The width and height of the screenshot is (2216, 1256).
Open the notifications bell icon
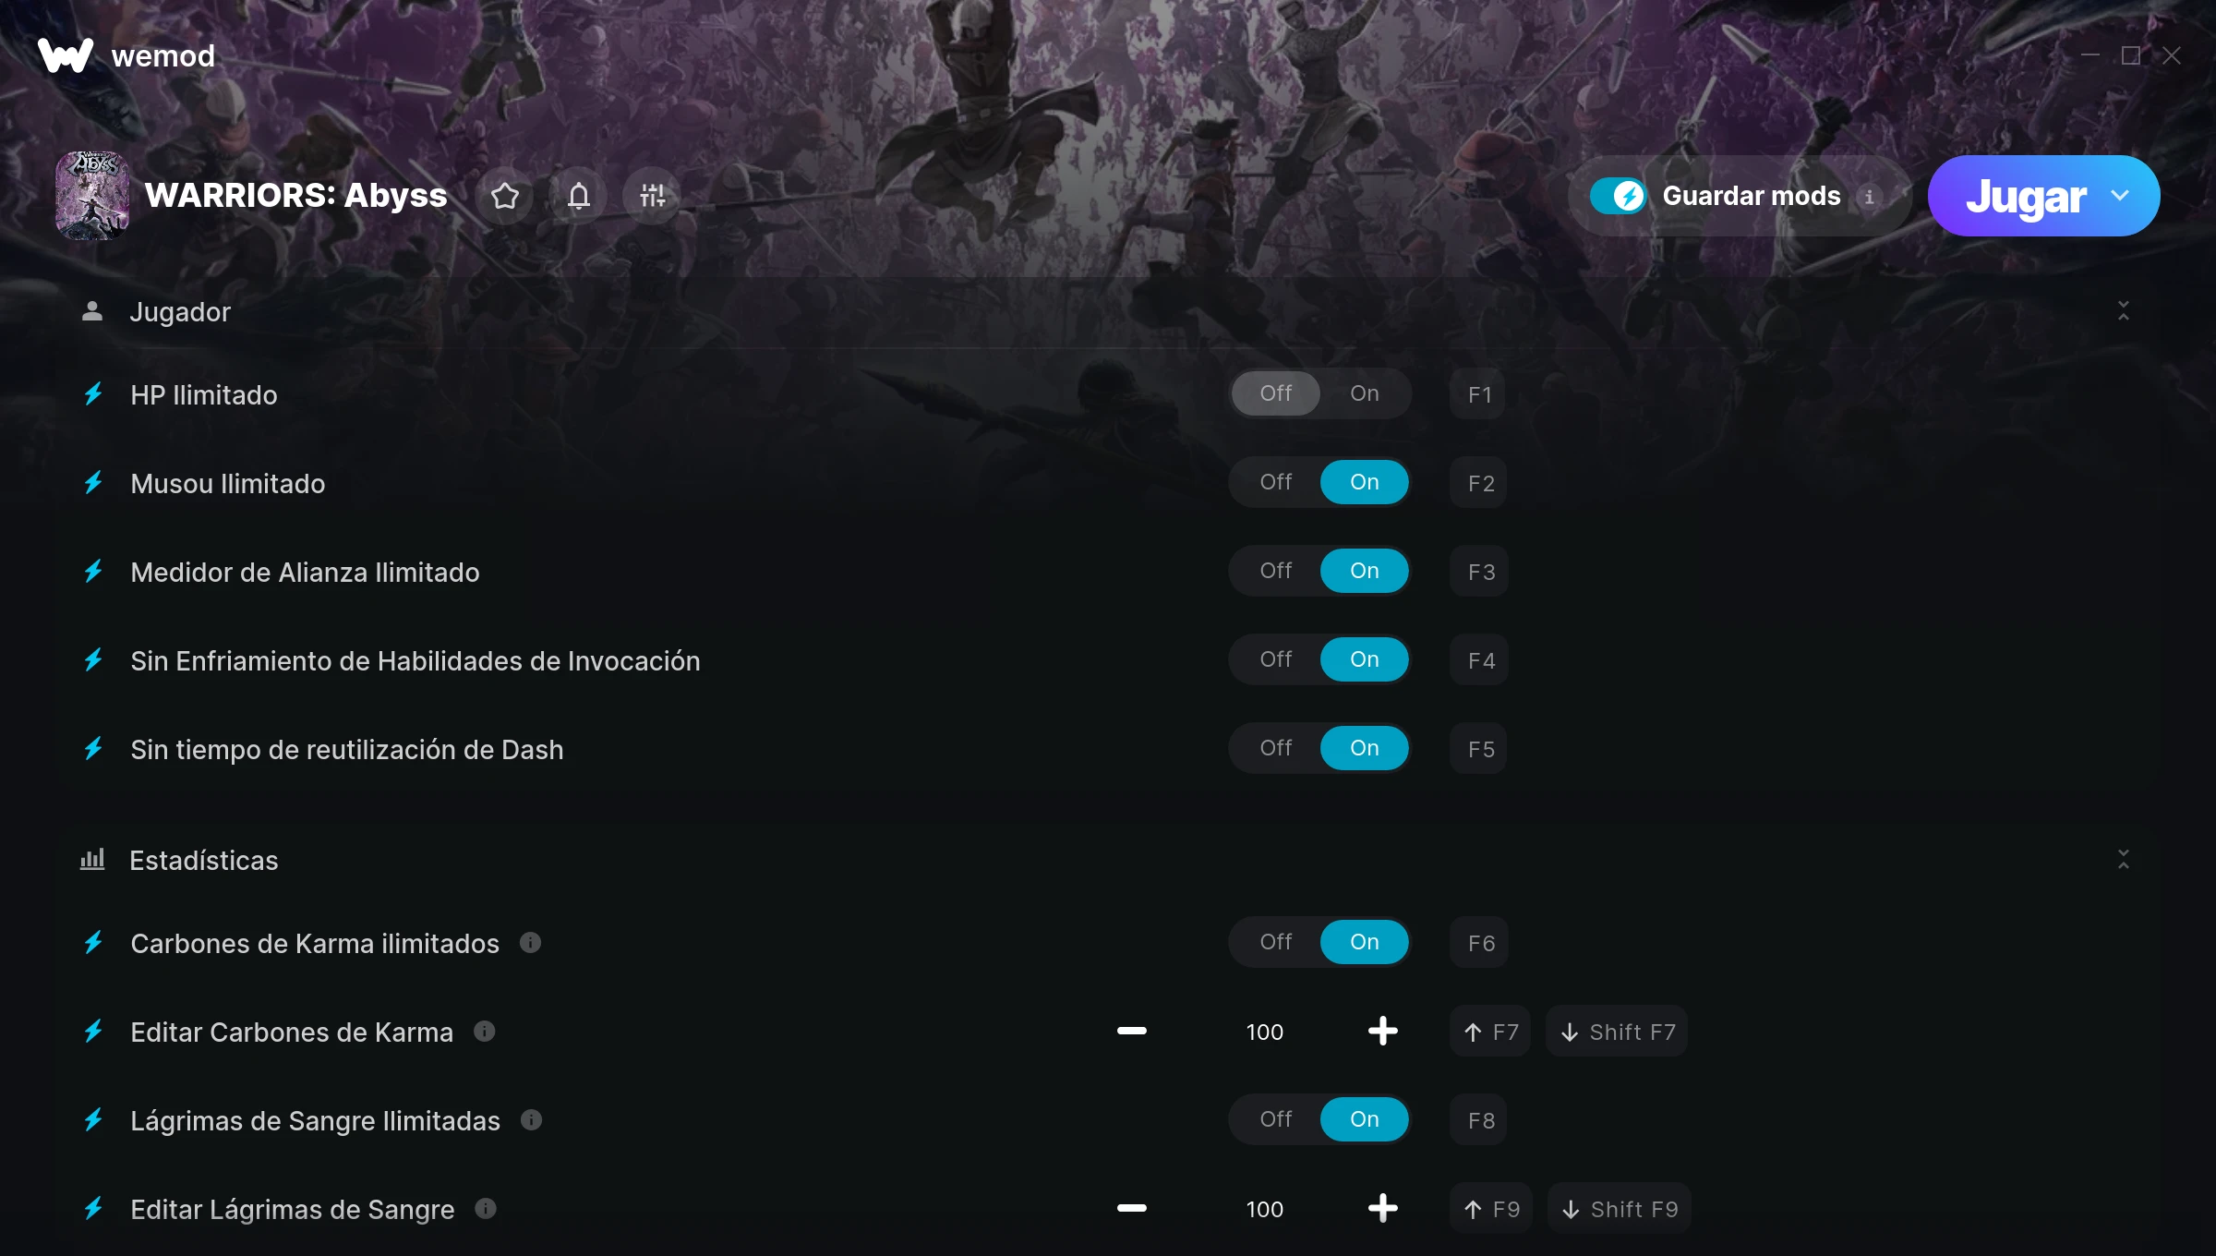[x=579, y=196]
